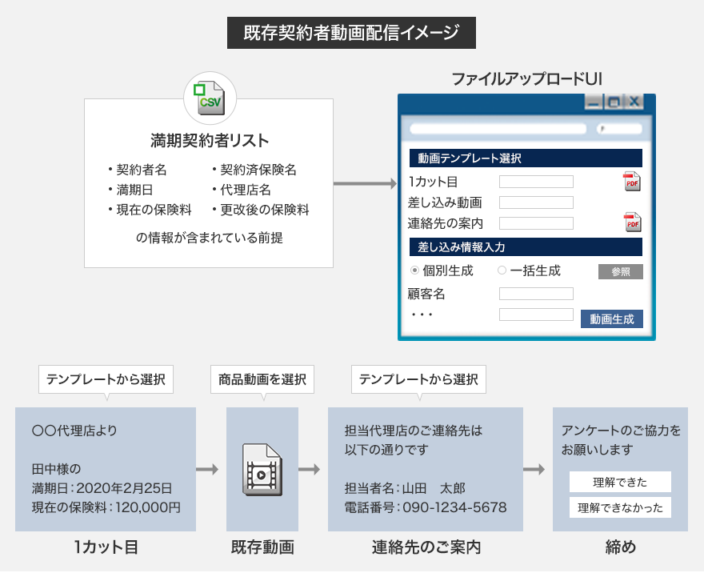Open the PDF icon beside 1カット目 field

(x=631, y=182)
